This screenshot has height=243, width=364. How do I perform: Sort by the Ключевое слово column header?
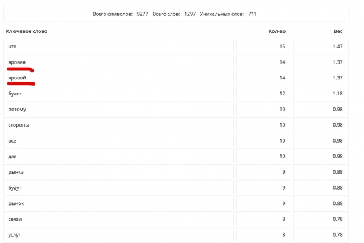pyautogui.click(x=27, y=31)
